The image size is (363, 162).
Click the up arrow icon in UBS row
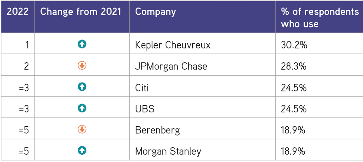(82, 108)
